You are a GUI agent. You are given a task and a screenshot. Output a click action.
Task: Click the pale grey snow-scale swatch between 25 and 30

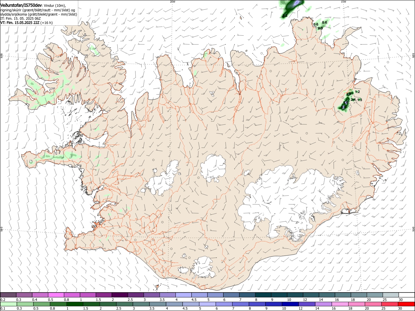(x=390, y=295)
